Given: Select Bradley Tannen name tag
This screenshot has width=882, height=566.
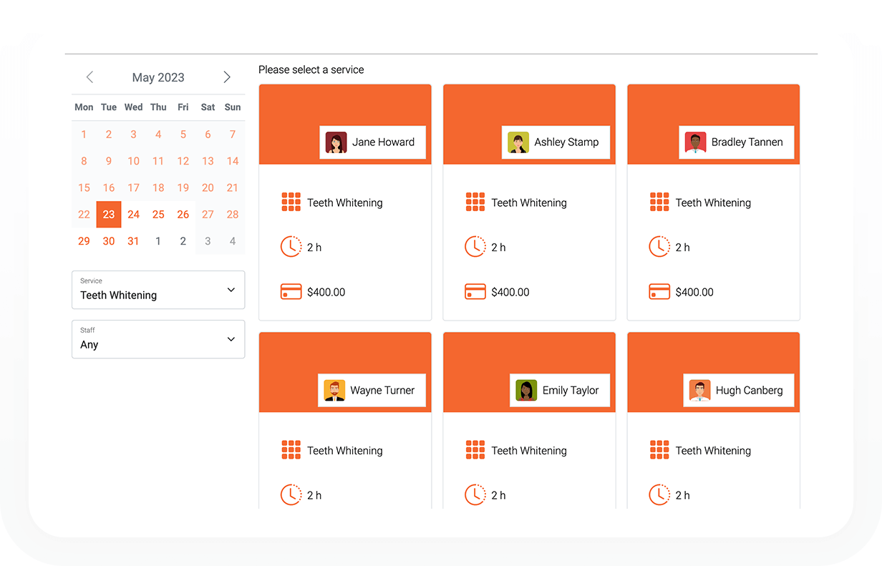Looking at the screenshot, I should 736,142.
